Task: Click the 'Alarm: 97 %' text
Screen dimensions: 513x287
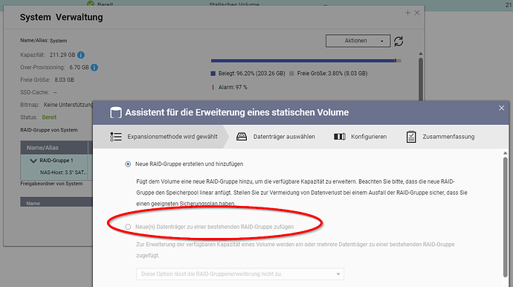Action: pyautogui.click(x=233, y=88)
